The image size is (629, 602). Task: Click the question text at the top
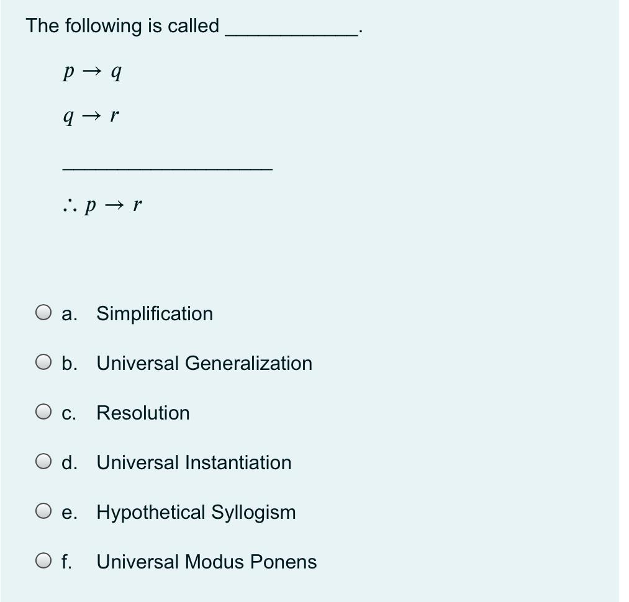(x=121, y=25)
